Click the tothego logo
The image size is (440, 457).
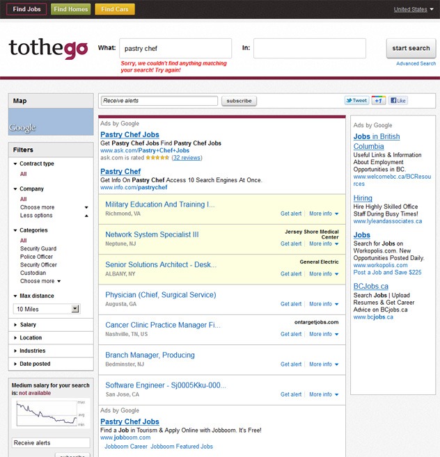coord(48,48)
